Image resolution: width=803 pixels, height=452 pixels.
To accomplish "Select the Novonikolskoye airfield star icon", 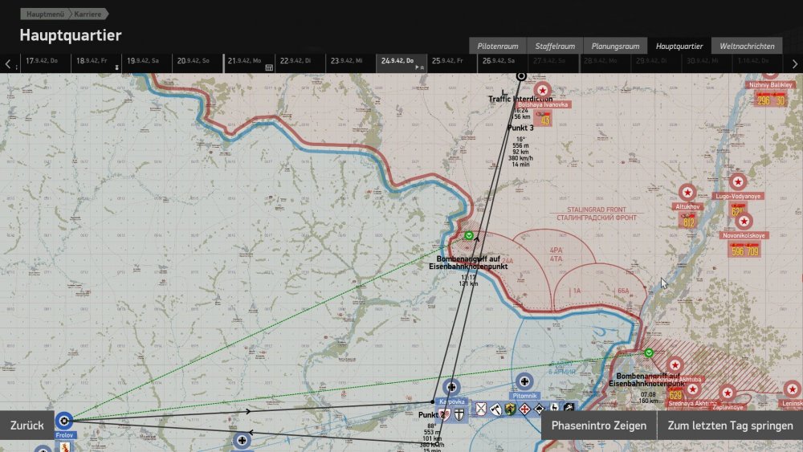I will pyautogui.click(x=744, y=221).
